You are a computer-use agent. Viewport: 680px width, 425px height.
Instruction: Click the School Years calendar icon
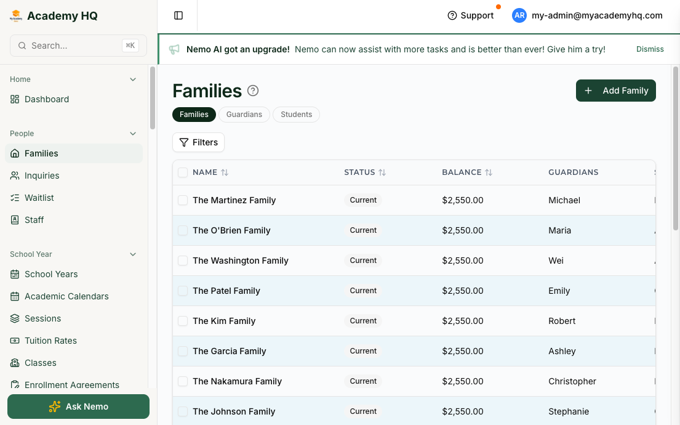[15, 274]
